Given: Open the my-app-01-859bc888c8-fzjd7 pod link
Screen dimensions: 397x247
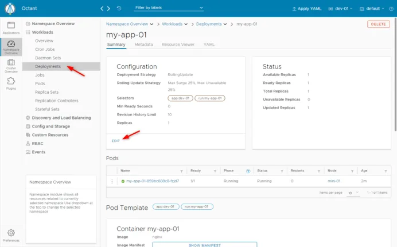Looking at the screenshot, I should [x=153, y=181].
